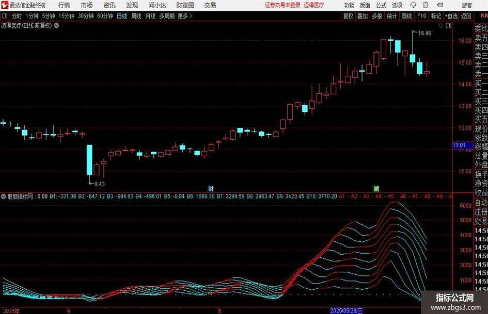Open the 市场 menu
The width and height of the screenshot is (488, 314).
point(87,5)
